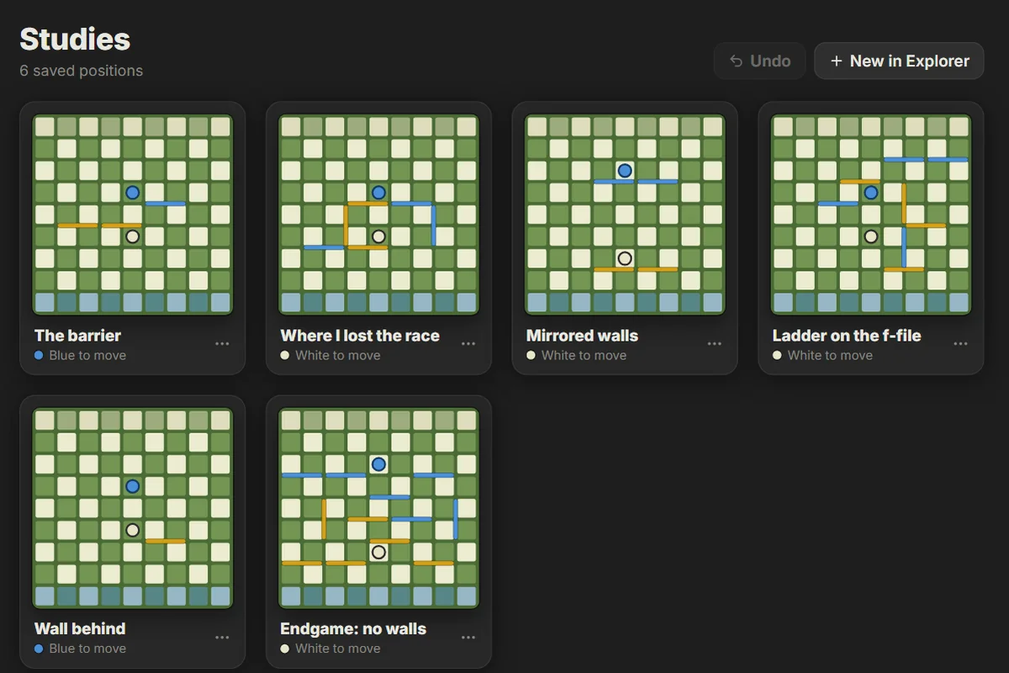Click '6 saved positions' subtitle

coord(82,71)
